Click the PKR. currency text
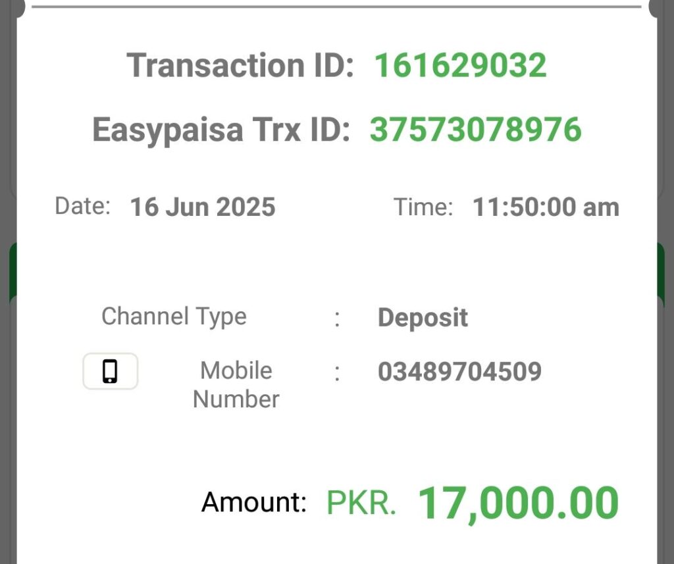Viewport: 674px width, 564px height. [x=361, y=503]
